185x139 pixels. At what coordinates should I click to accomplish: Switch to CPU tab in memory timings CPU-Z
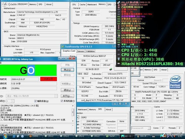(74, 4)
